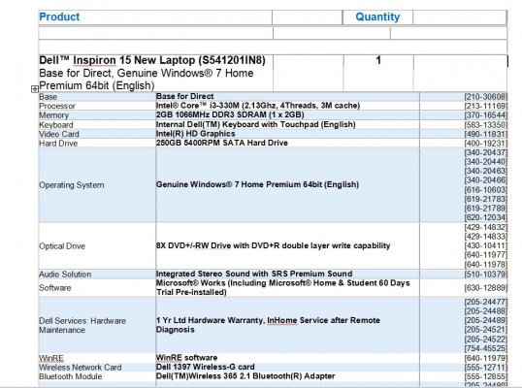The width and height of the screenshot is (522, 388).
Task: Click the WinRE software value
Action: pos(186,358)
